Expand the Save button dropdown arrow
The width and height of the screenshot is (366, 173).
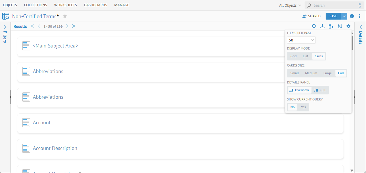344,16
